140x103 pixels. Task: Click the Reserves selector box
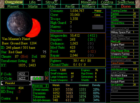pyautogui.click(x=39, y=86)
